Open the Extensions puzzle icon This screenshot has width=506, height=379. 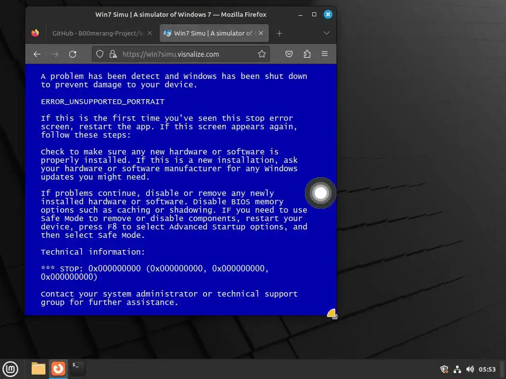(x=307, y=54)
